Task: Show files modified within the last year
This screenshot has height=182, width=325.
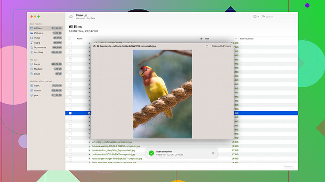Action: [x=46, y=95]
